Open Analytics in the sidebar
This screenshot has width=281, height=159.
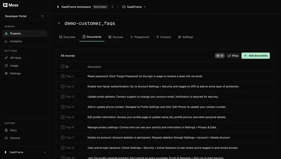point(25,41)
